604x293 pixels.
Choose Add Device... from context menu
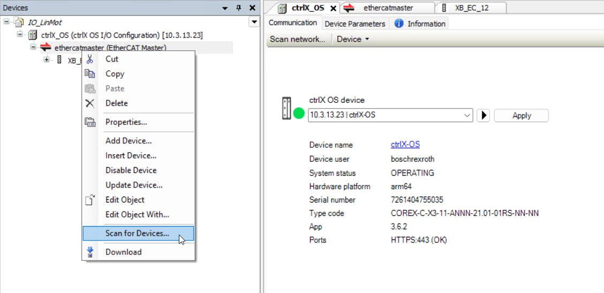(x=129, y=141)
